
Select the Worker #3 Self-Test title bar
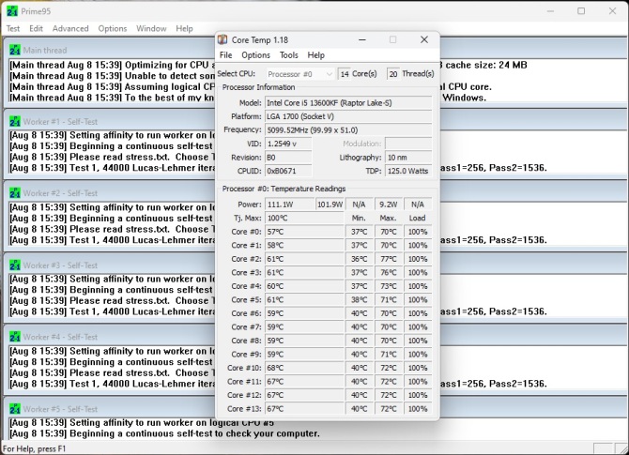(113, 265)
